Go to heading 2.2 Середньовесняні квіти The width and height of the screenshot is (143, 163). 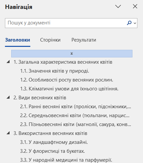pos(75,115)
